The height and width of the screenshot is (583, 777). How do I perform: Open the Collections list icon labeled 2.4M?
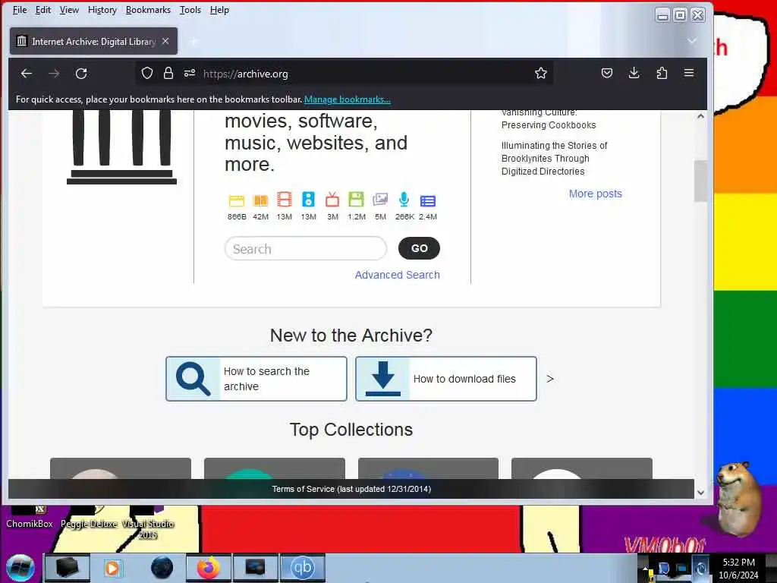coord(428,200)
